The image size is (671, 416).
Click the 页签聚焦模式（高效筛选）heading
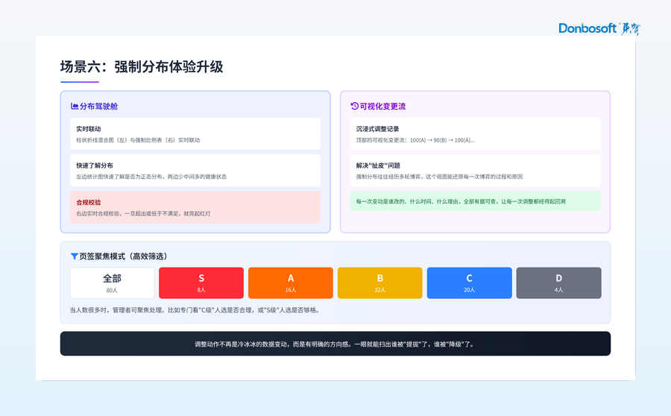pos(123,256)
